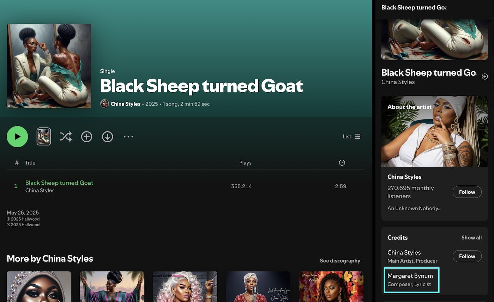Open the large album cover art
Image resolution: width=494 pixels, height=302 pixels.
pyautogui.click(x=49, y=66)
